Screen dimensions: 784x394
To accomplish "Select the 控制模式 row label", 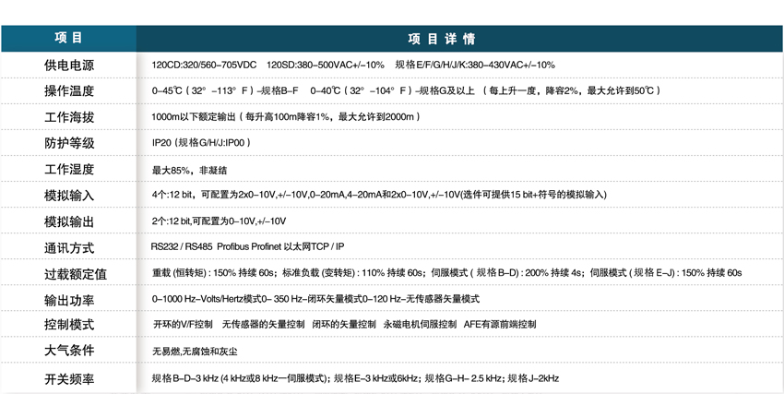I will tap(69, 326).
